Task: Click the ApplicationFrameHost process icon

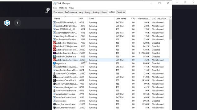Action: [54, 70]
